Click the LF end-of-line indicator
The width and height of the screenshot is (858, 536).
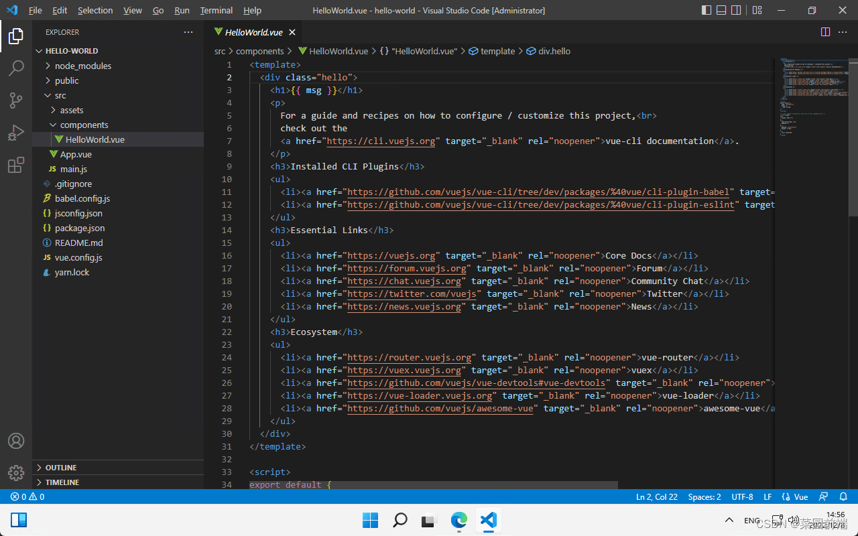pyautogui.click(x=768, y=497)
